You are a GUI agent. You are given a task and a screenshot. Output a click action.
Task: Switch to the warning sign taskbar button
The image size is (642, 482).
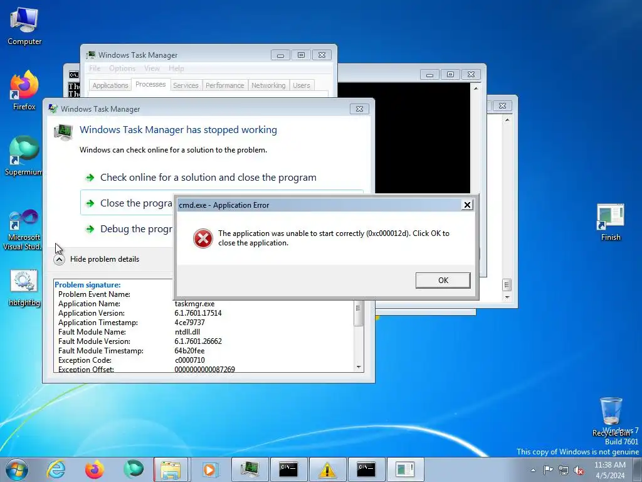pyautogui.click(x=327, y=469)
